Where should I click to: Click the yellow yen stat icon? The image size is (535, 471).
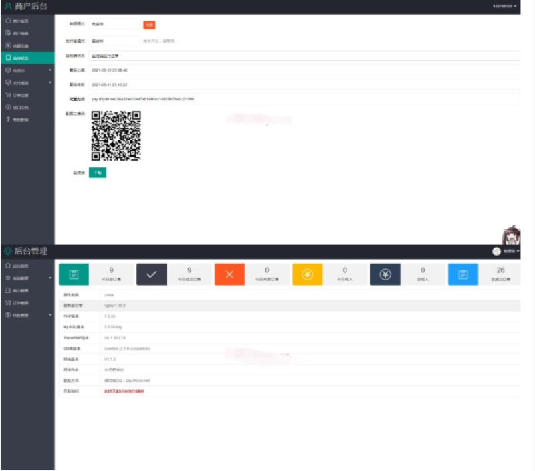tap(308, 274)
